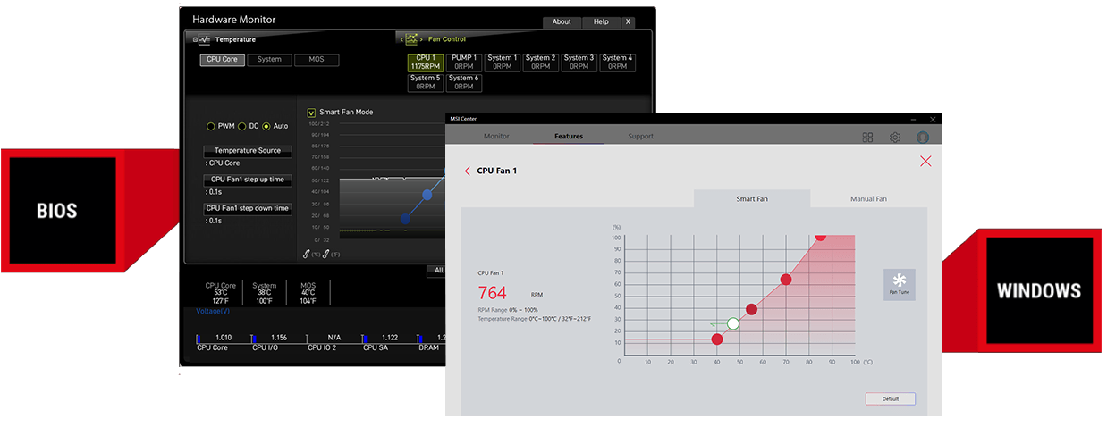Switch to the Manual Fan tab
This screenshot has width=1107, height=435.
(868, 199)
